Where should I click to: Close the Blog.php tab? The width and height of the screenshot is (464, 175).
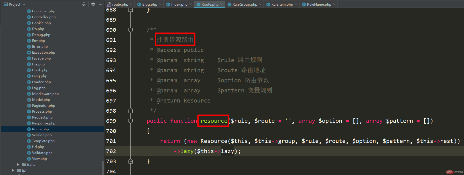coord(160,4)
